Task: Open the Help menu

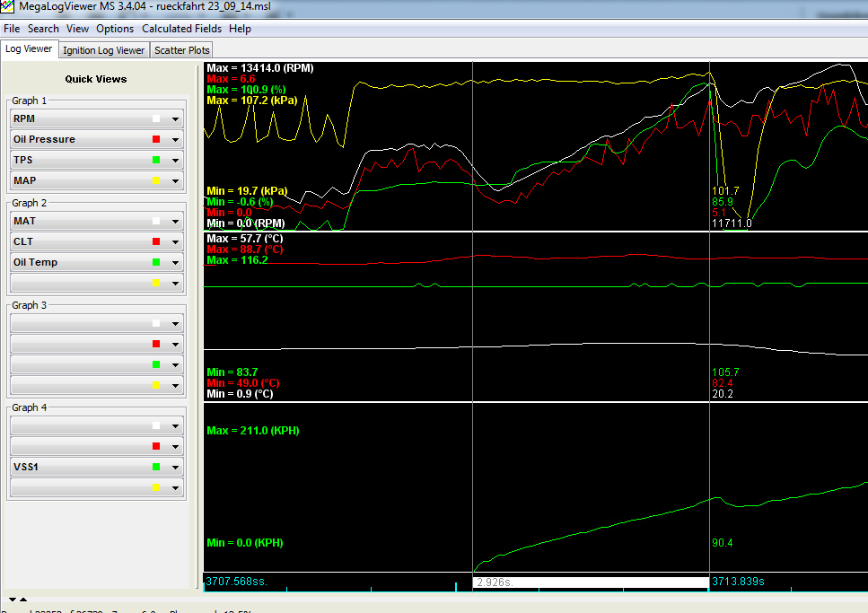Action: click(241, 29)
